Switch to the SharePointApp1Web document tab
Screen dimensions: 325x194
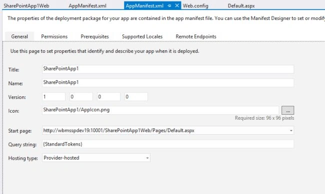[x=26, y=5]
